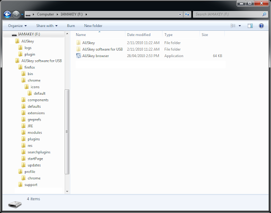Create a New folder
Screen dimensions: 271x213
pyautogui.click(x=93, y=26)
